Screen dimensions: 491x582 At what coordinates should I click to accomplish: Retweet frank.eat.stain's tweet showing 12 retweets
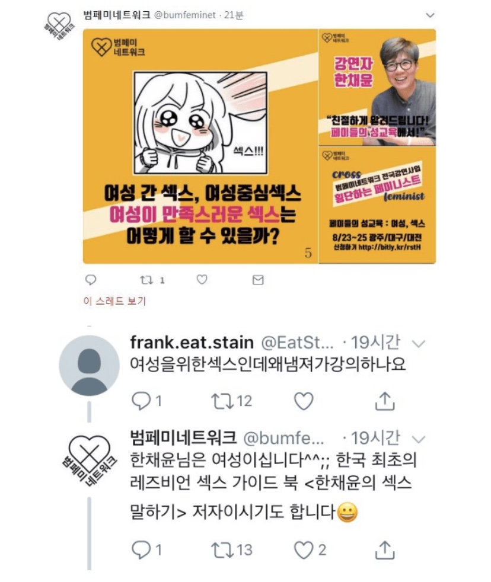point(222,401)
